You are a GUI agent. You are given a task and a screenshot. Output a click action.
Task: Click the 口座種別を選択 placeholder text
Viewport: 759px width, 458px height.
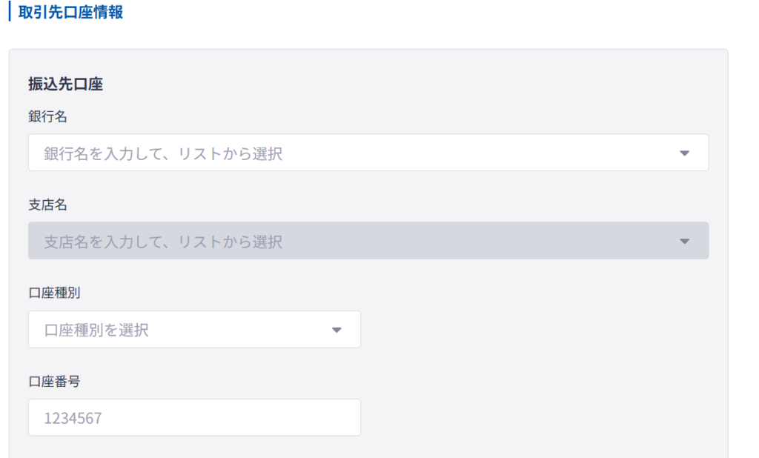click(x=96, y=331)
